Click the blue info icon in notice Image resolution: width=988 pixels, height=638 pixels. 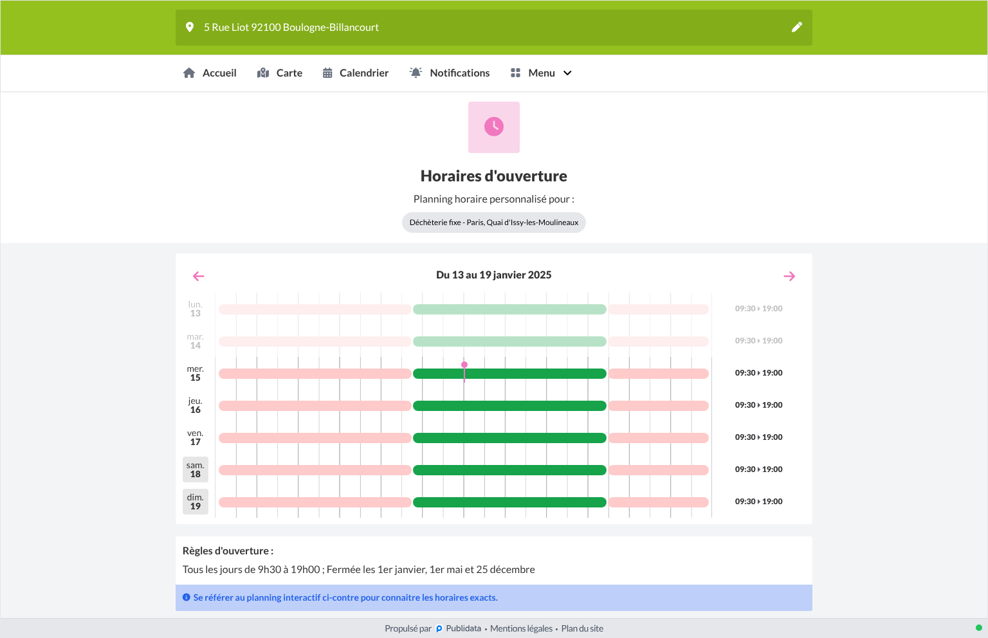coord(187,597)
